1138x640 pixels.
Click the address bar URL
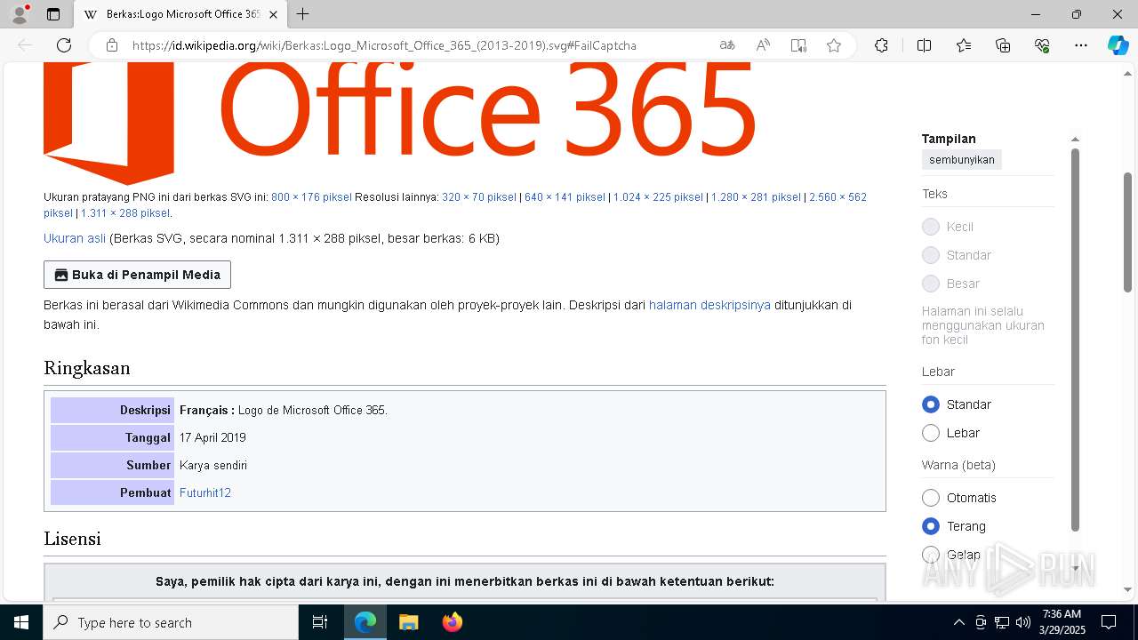pyautogui.click(x=384, y=45)
